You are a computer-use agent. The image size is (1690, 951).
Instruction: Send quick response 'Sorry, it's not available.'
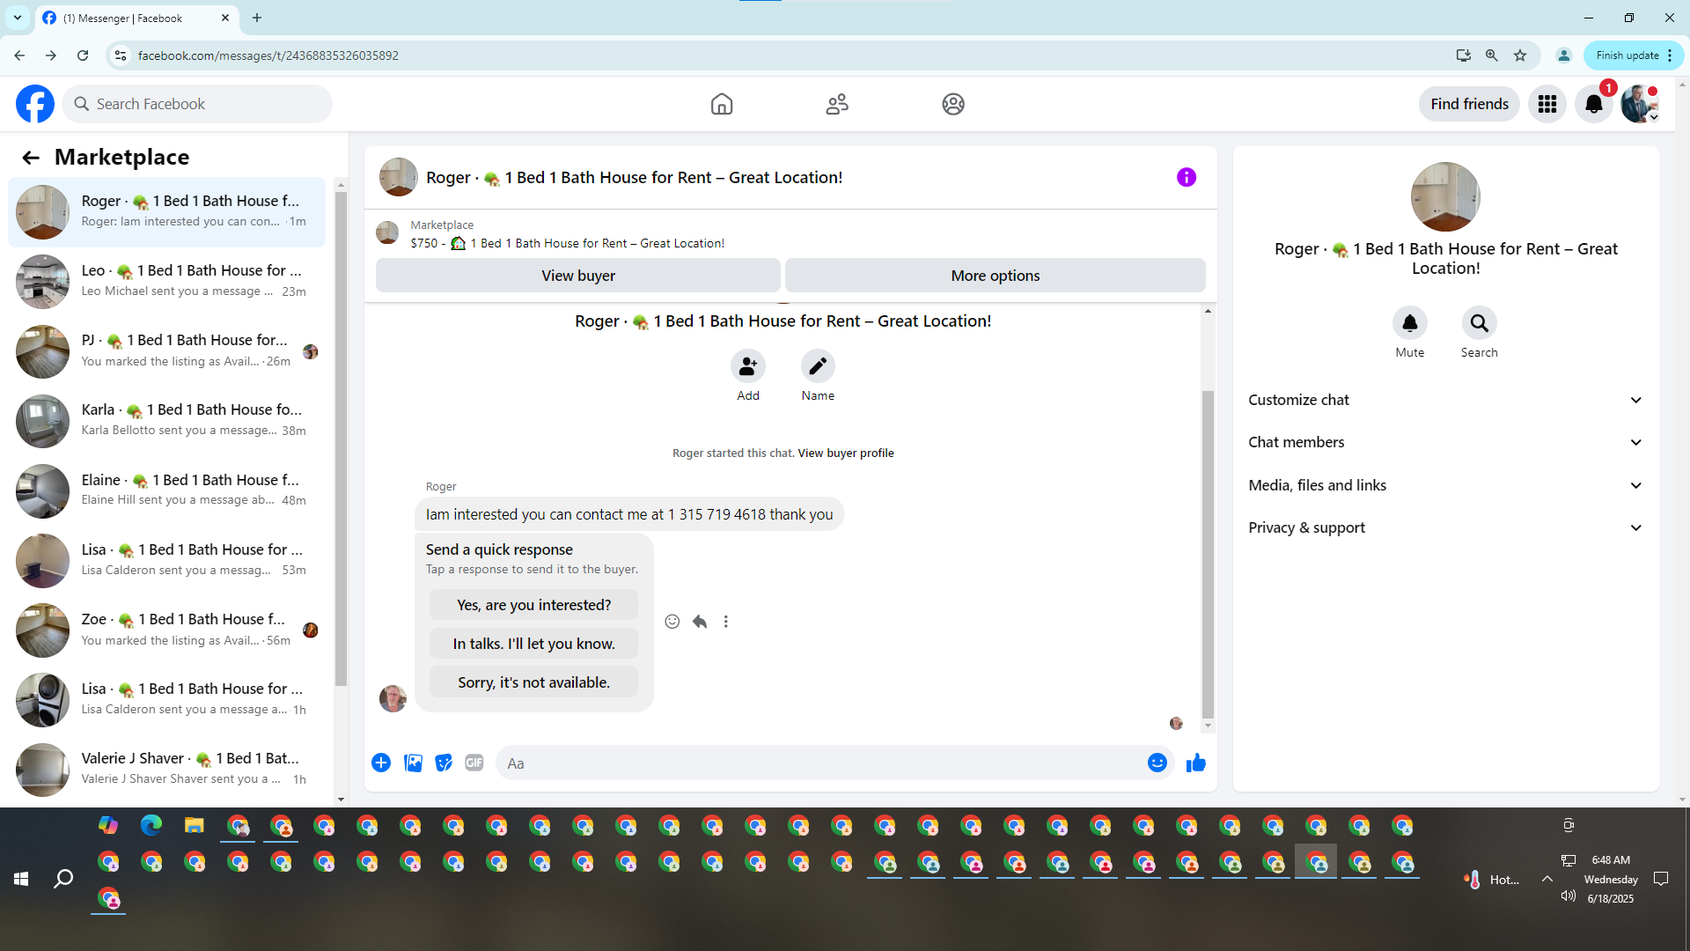pyautogui.click(x=533, y=683)
